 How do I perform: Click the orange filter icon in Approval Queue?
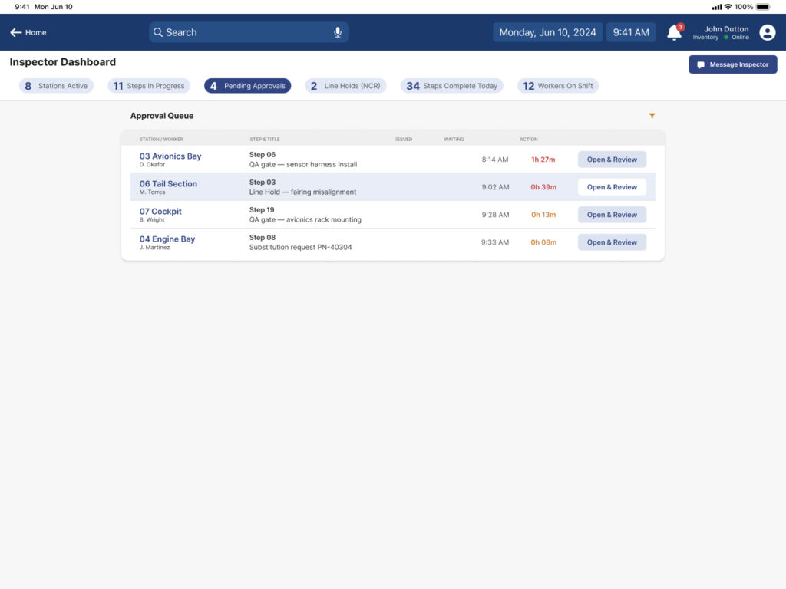[x=652, y=116]
